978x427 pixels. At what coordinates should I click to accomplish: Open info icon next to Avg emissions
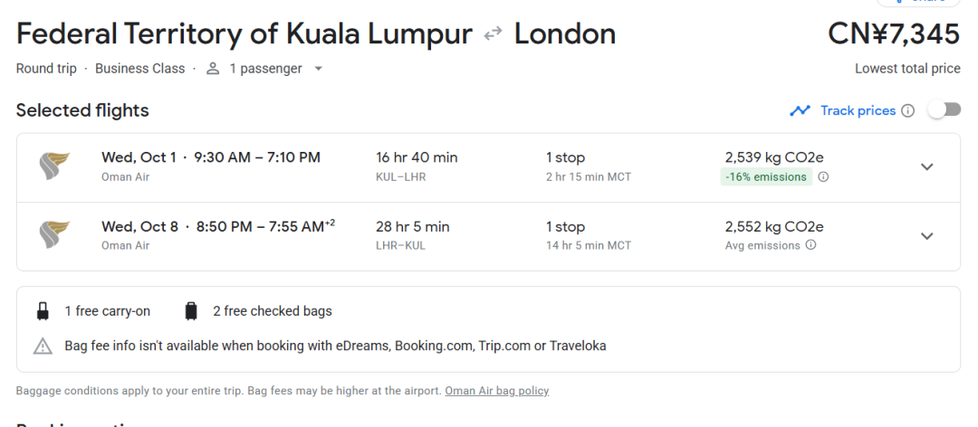[810, 245]
